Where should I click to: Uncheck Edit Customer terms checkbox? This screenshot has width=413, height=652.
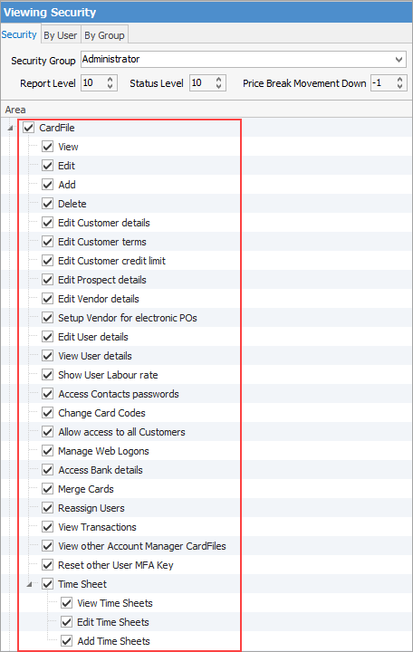47,242
